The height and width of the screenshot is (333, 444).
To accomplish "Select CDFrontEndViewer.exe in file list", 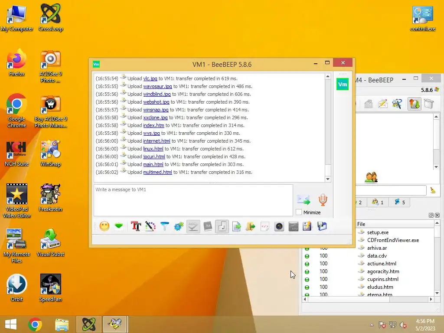I will pos(393,240).
